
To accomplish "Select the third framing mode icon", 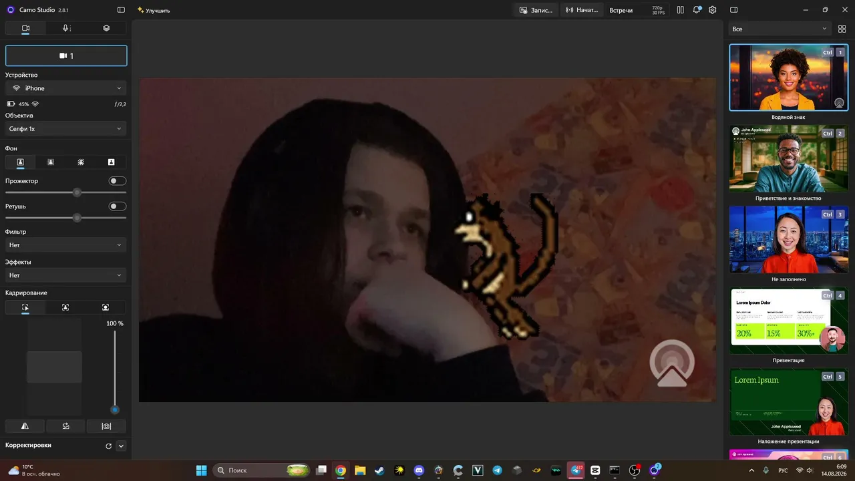I will [x=106, y=307].
